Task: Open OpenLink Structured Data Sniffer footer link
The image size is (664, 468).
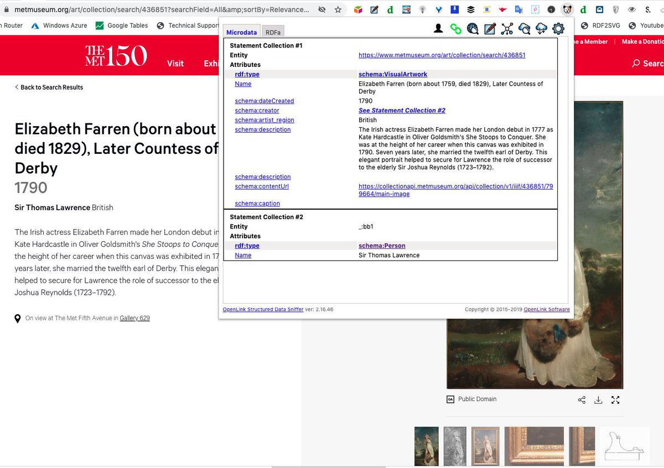Action: tap(263, 310)
